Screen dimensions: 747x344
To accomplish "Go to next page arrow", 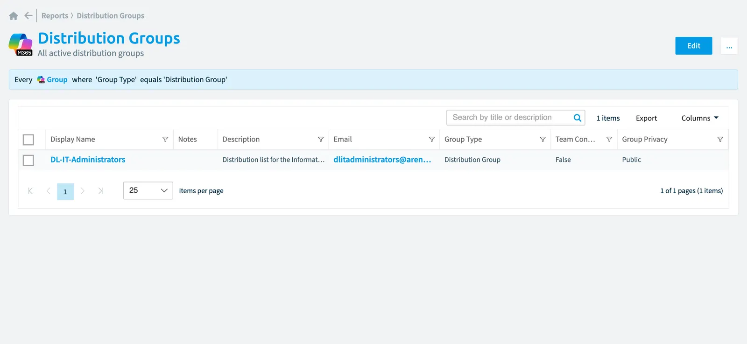I will 83,191.
